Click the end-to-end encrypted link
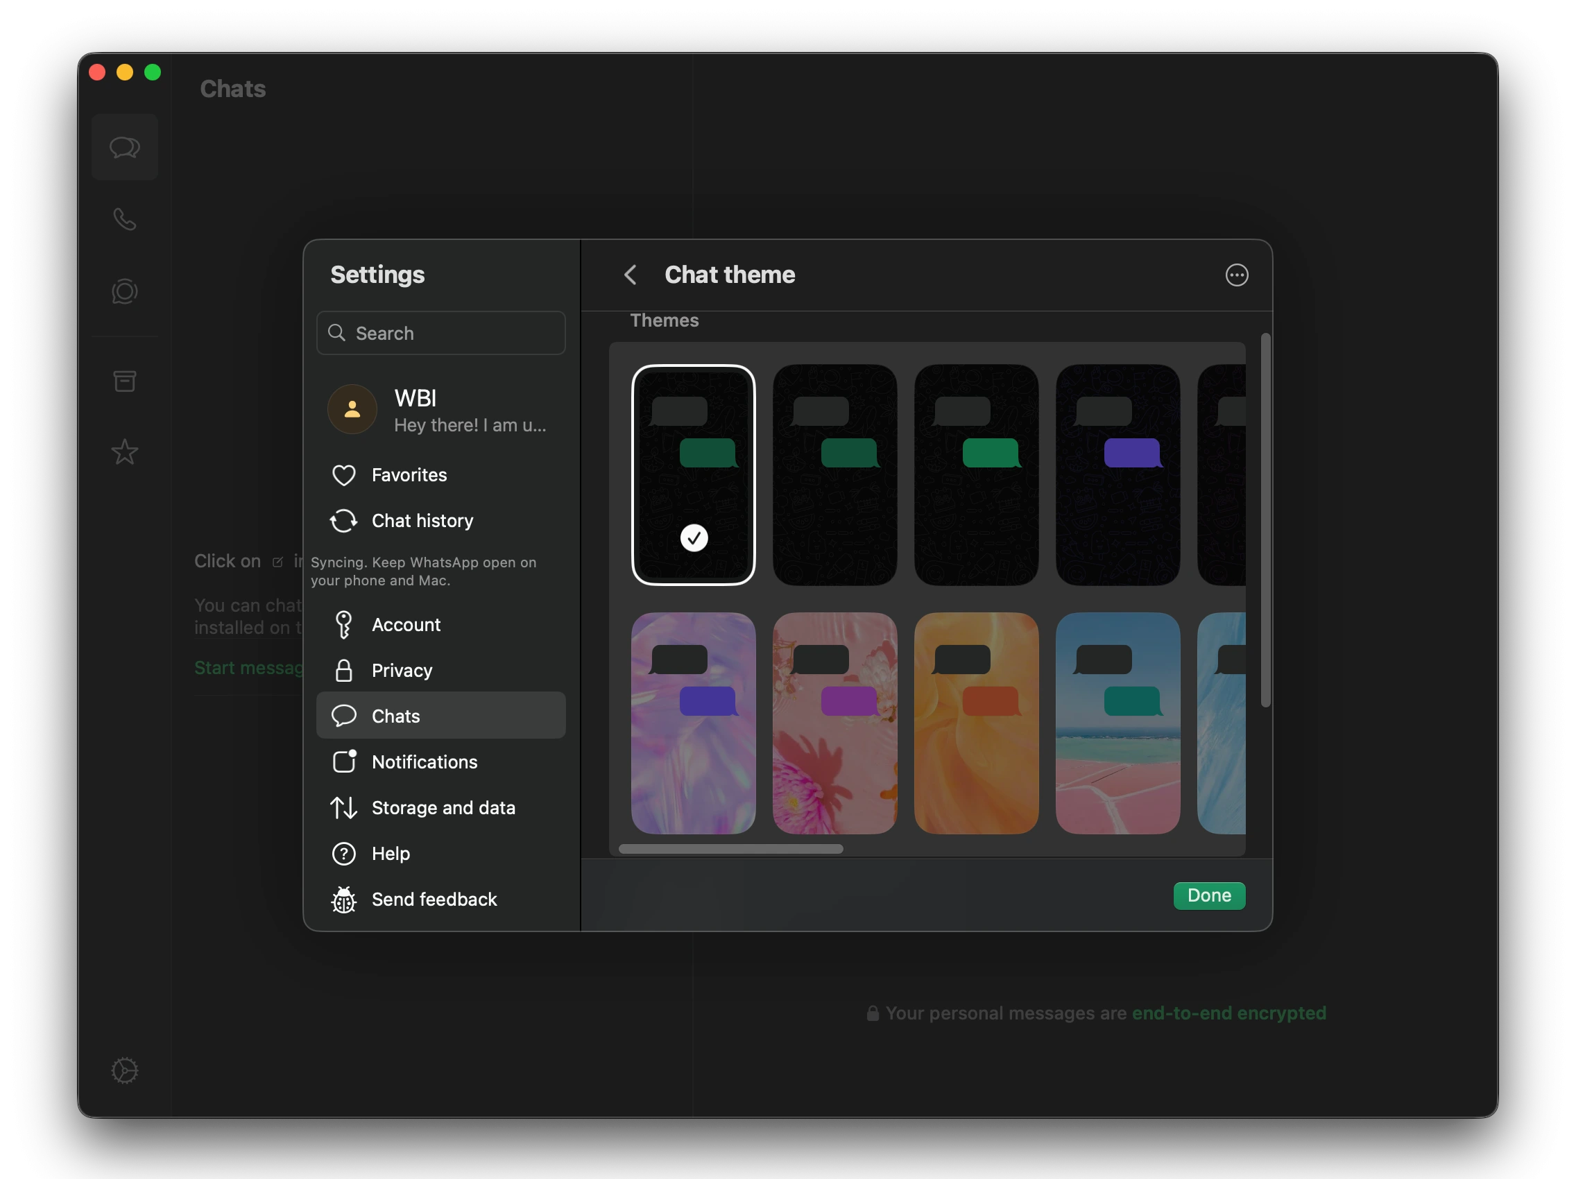The height and width of the screenshot is (1179, 1576). coord(1228,1013)
